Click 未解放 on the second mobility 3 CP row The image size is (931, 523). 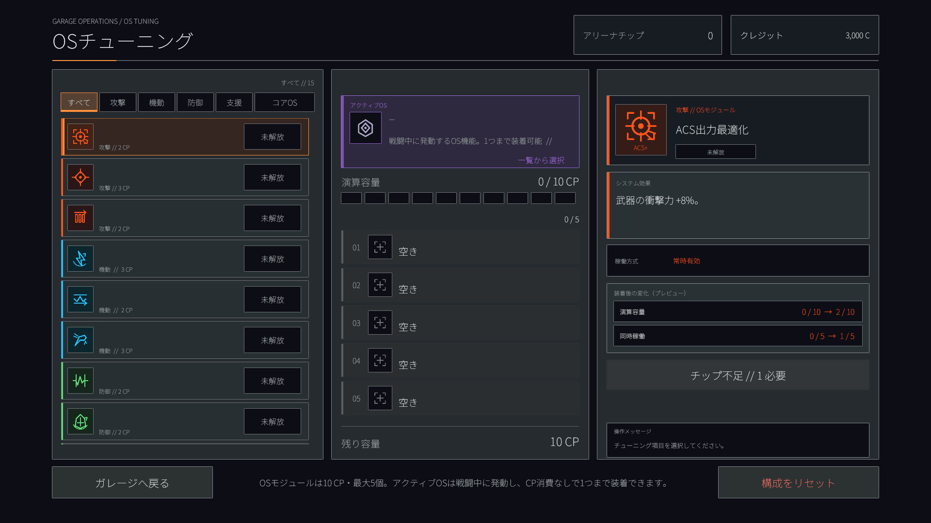(273, 340)
